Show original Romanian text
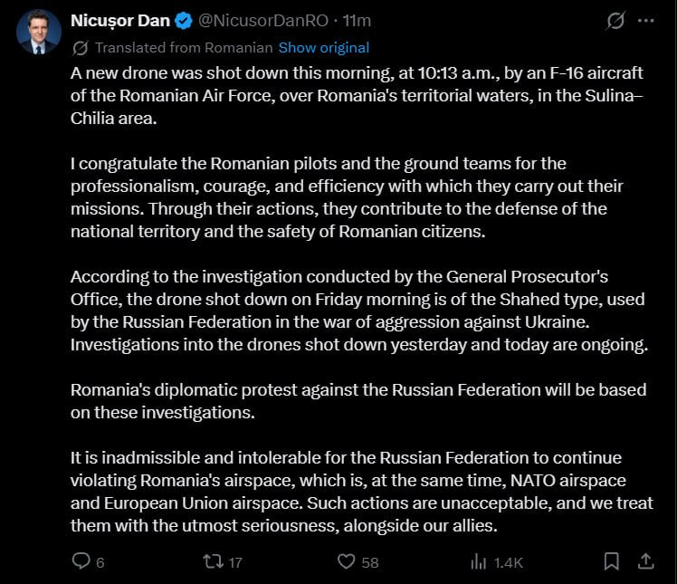This screenshot has height=584, width=677. [324, 47]
